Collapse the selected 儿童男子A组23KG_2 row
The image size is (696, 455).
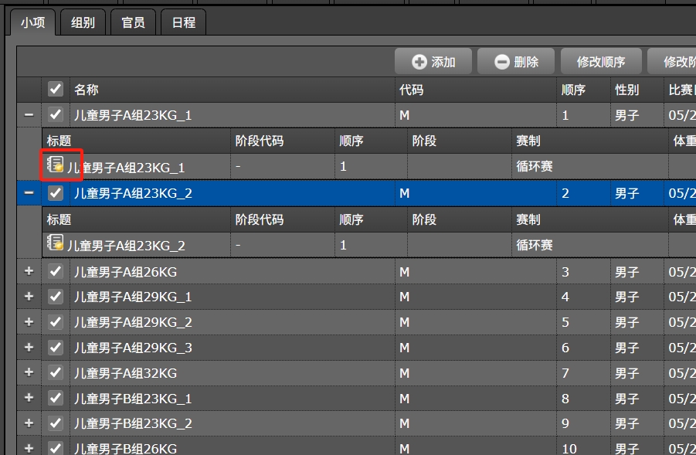[29, 193]
